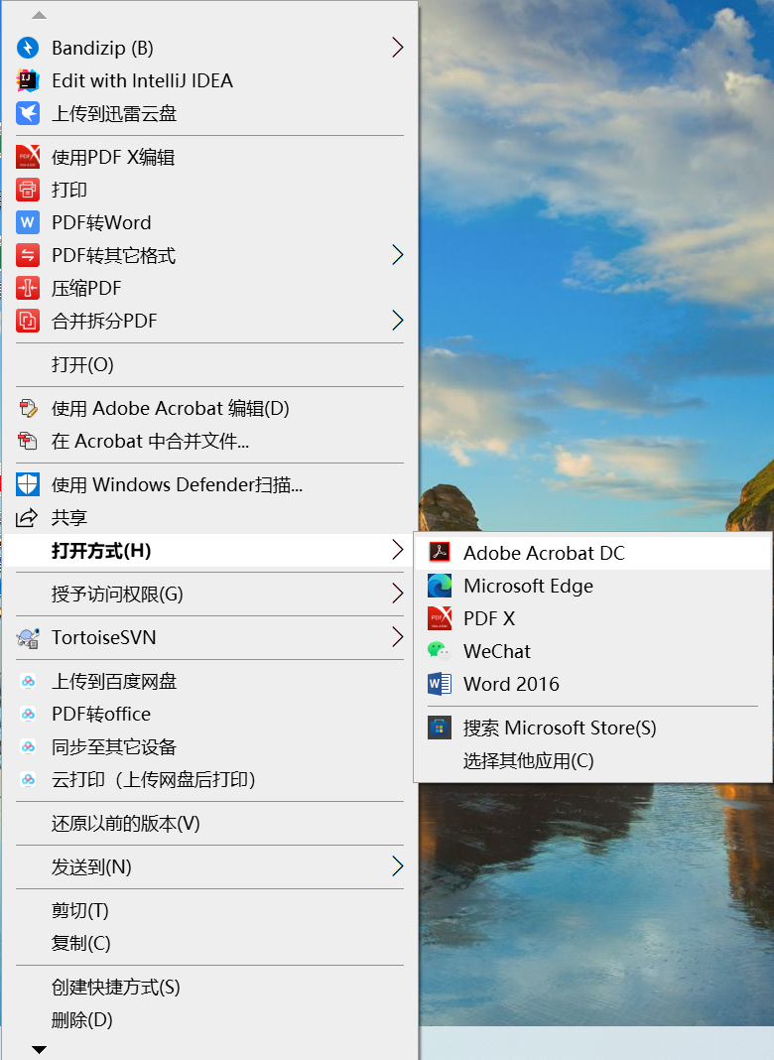Choose 云打印（上传网盘后打印）

pos(209,779)
